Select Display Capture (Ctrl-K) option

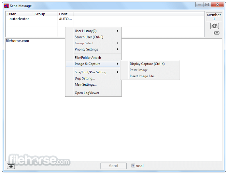[x=147, y=64]
